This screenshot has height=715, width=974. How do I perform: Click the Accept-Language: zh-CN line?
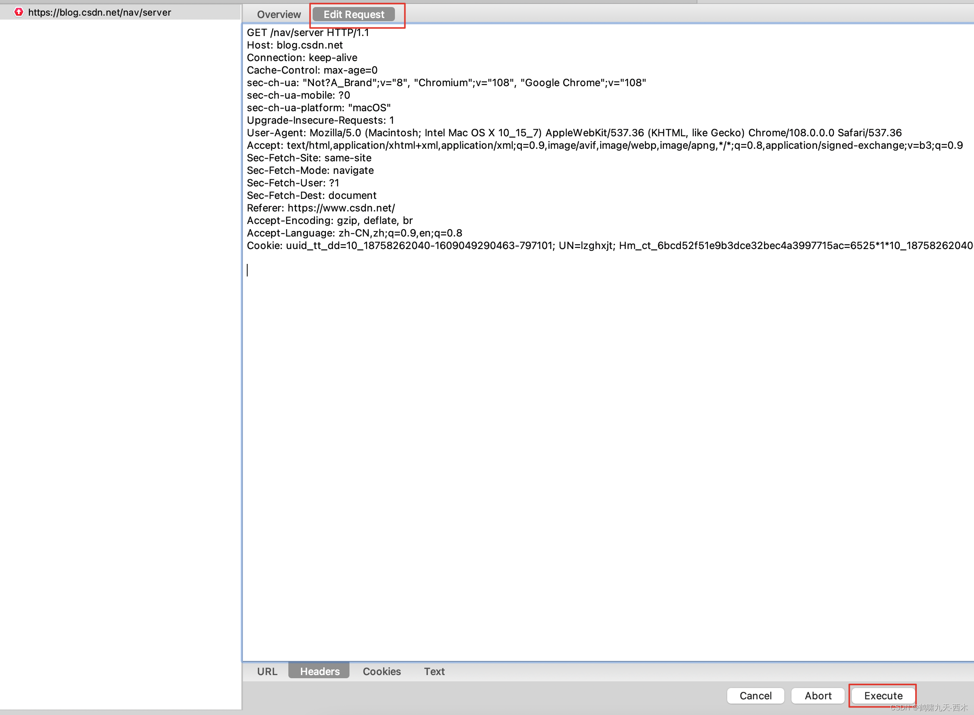pos(354,233)
